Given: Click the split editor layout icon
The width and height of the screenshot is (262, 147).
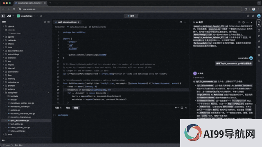Looking at the screenshot, I should pos(181,22).
